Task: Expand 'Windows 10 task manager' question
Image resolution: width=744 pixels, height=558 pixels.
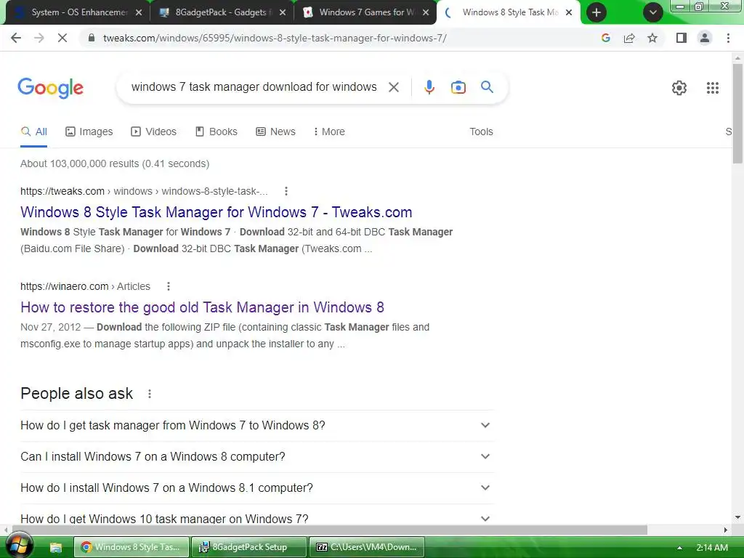Action: [257, 517]
